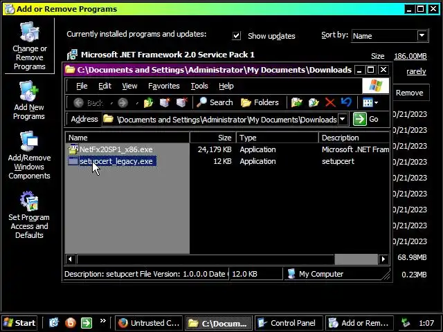Click the Safely Remove Hardware tray icon
Image resolution: width=443 pixels, height=332 pixels.
[x=406, y=323]
